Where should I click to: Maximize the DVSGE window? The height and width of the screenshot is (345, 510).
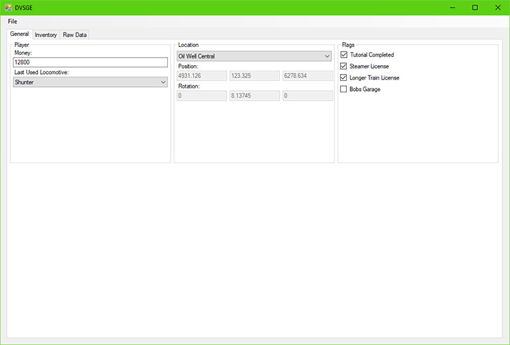coord(475,7)
